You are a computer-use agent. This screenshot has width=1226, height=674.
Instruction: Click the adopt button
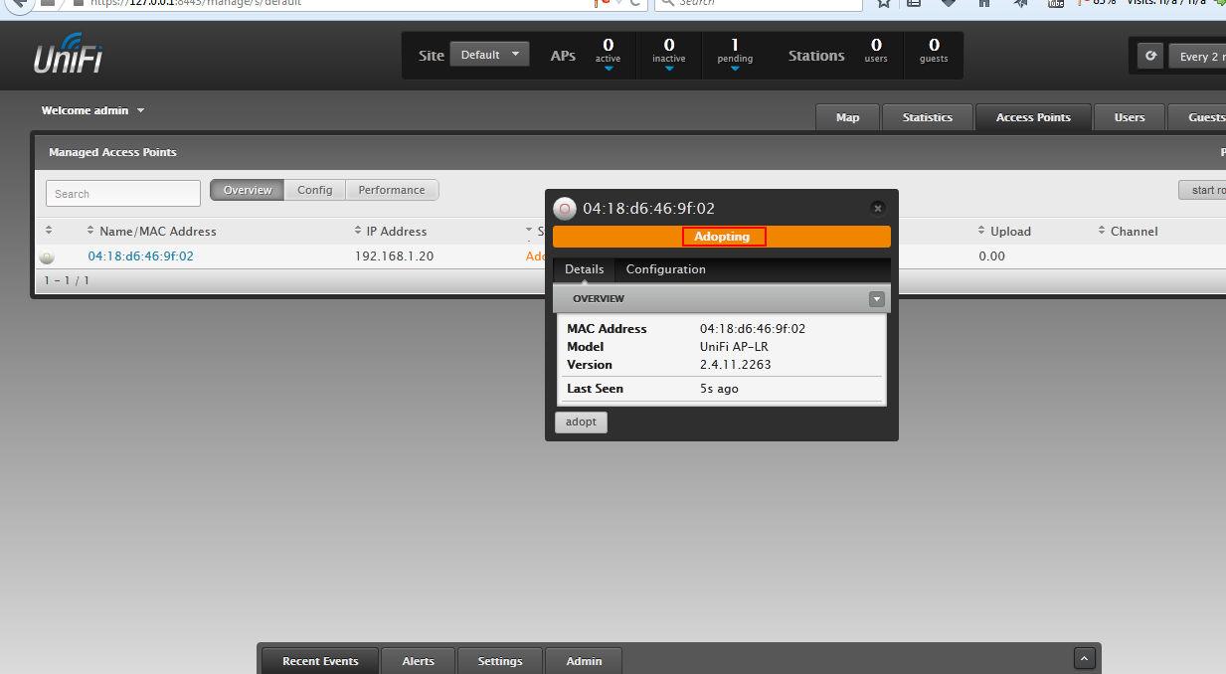click(x=581, y=421)
